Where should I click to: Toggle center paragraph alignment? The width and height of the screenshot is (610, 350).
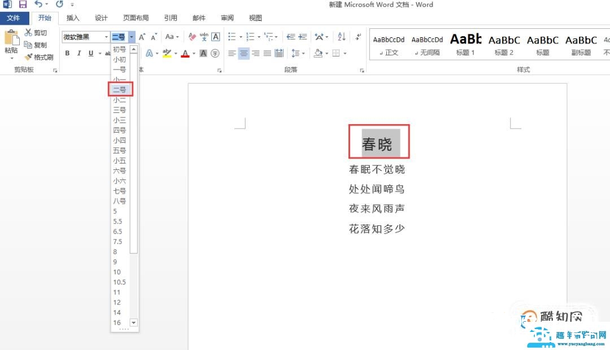[x=243, y=53]
